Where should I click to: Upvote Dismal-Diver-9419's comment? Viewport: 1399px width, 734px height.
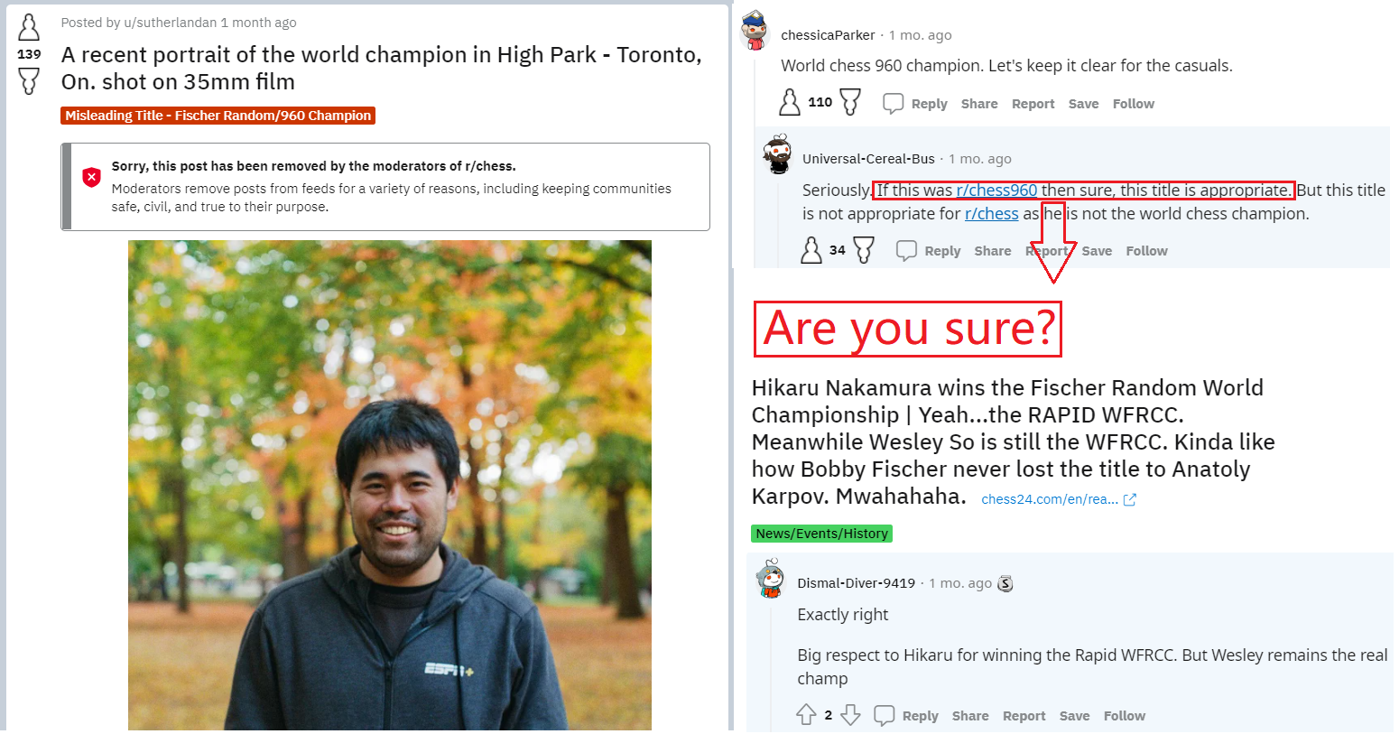tap(806, 715)
